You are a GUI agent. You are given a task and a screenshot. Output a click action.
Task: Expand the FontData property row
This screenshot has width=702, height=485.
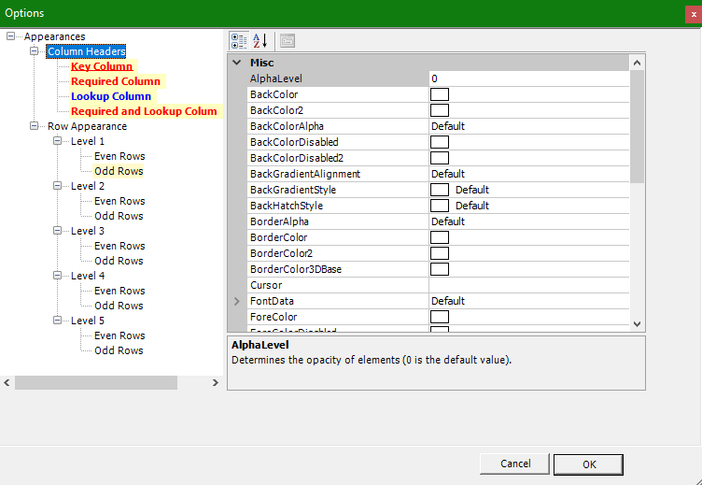(236, 302)
